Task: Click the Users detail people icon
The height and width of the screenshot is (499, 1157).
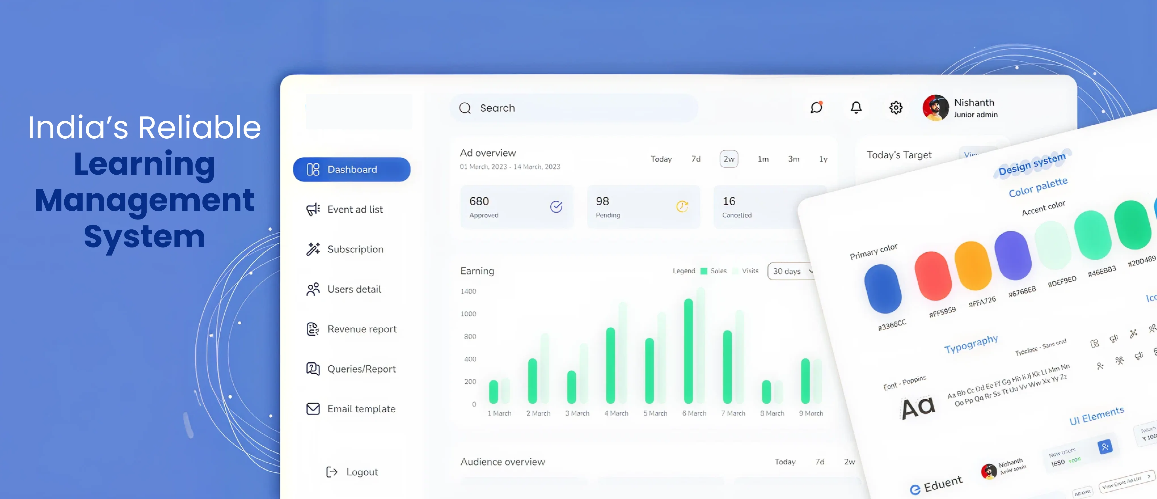Action: [x=313, y=289]
